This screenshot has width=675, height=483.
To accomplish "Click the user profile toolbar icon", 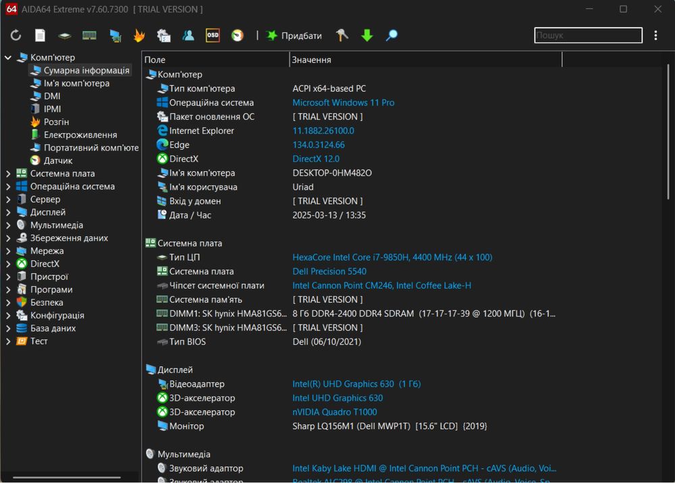I will [x=188, y=35].
